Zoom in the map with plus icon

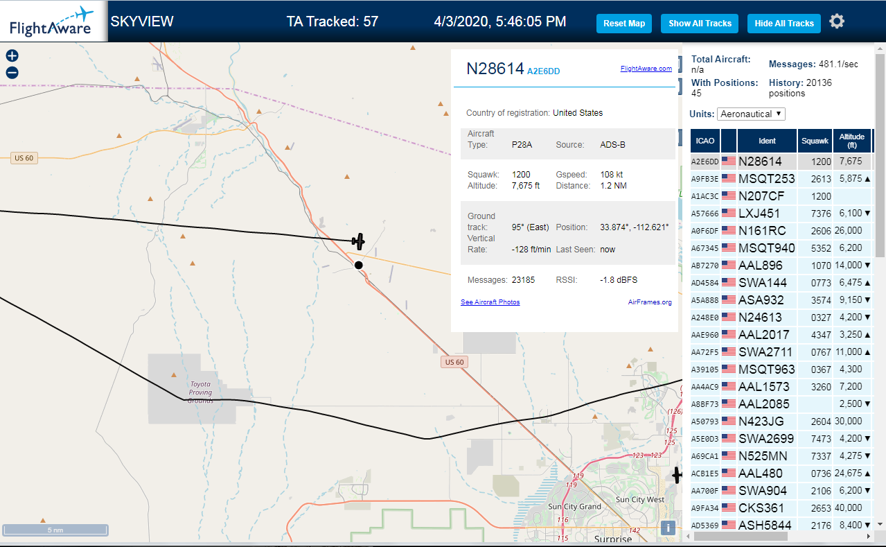(x=12, y=56)
